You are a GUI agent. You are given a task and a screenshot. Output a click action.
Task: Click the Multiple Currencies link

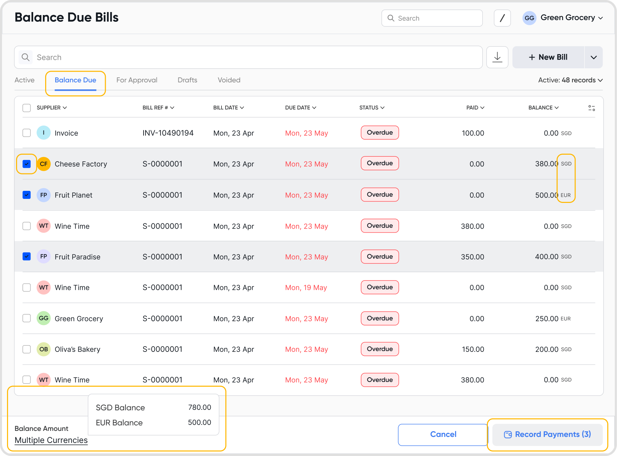tap(51, 440)
